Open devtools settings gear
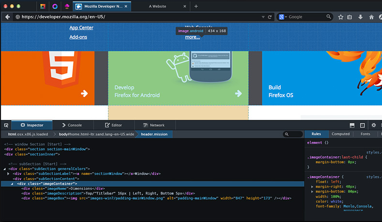 pyautogui.click(x=373, y=125)
